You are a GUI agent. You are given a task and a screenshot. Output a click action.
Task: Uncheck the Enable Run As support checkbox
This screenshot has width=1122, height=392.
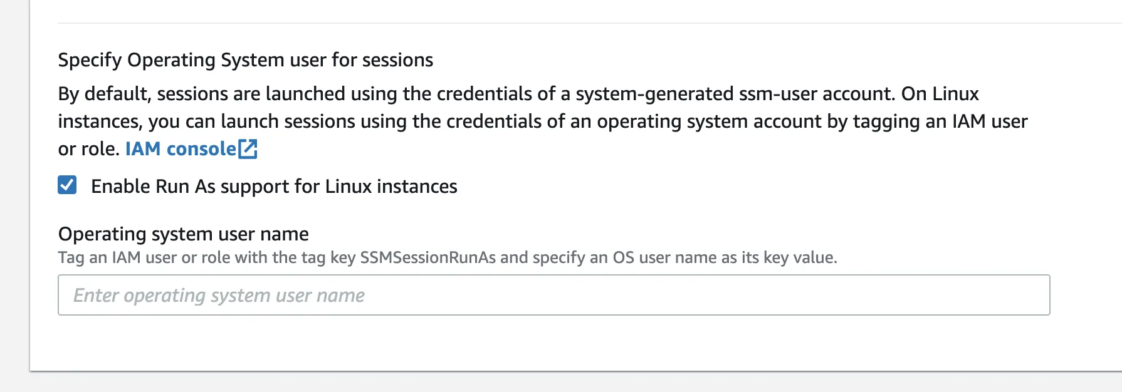(x=67, y=185)
